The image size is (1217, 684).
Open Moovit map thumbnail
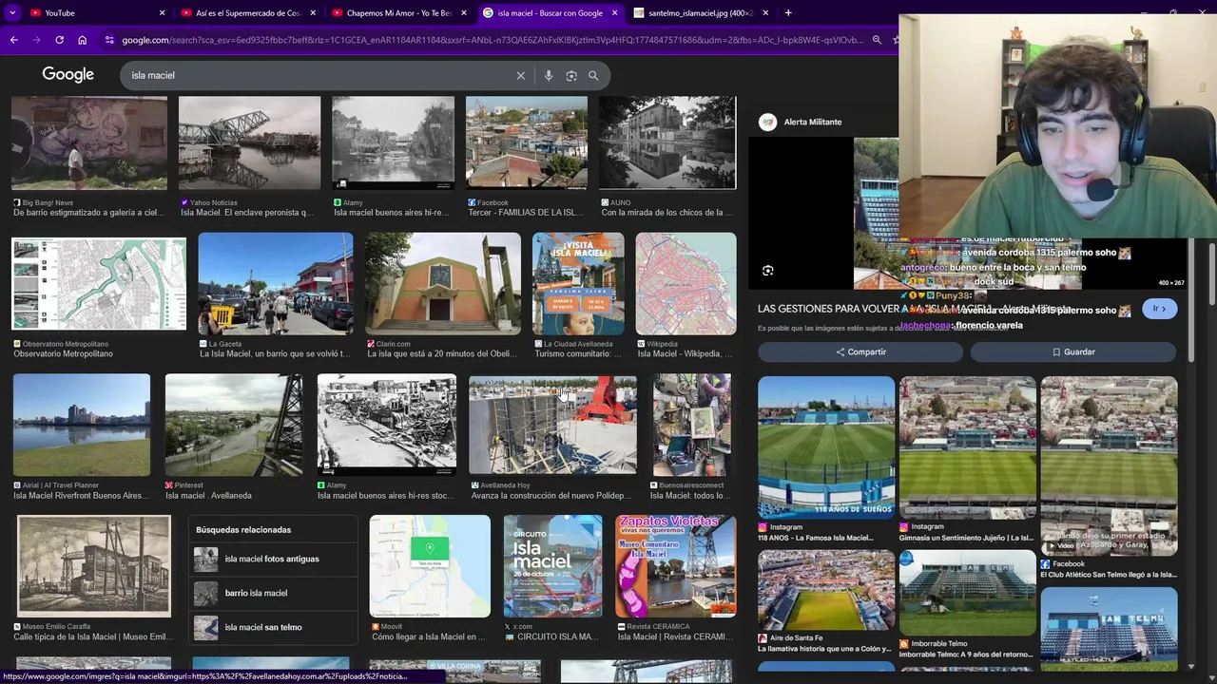pos(430,566)
